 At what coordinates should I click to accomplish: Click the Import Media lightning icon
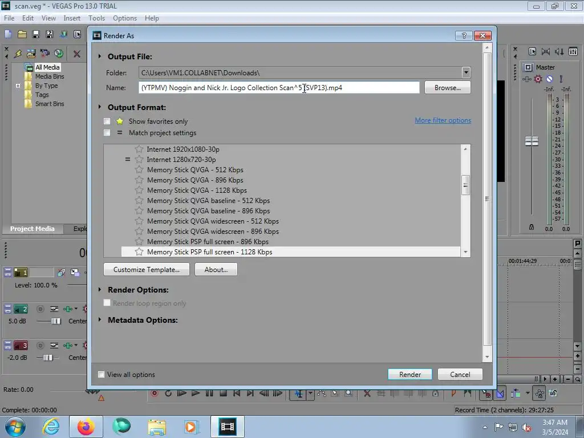click(x=18, y=54)
